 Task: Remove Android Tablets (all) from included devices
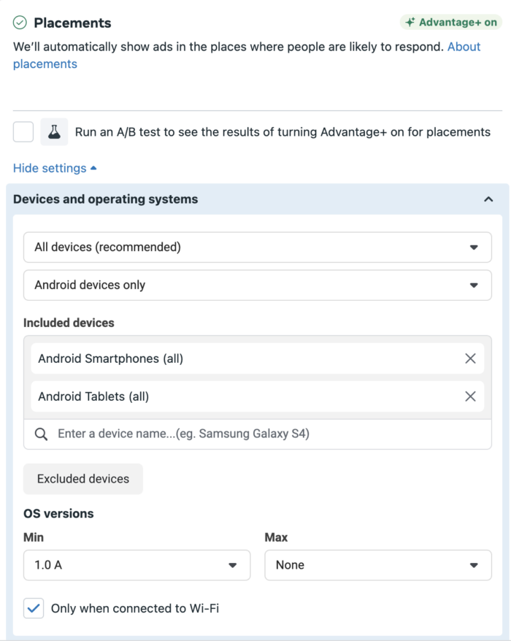470,396
